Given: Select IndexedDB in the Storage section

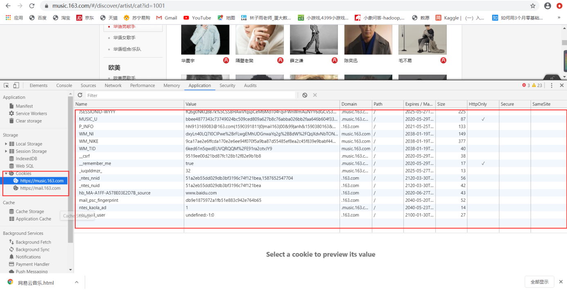Looking at the screenshot, I should pos(26,158).
